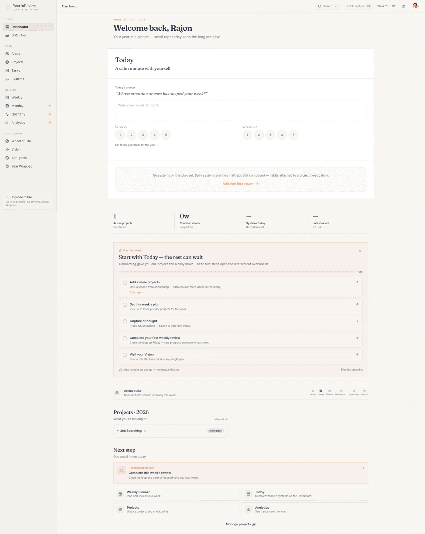
Task: Open the Job Searching project card
Action: tap(170, 431)
